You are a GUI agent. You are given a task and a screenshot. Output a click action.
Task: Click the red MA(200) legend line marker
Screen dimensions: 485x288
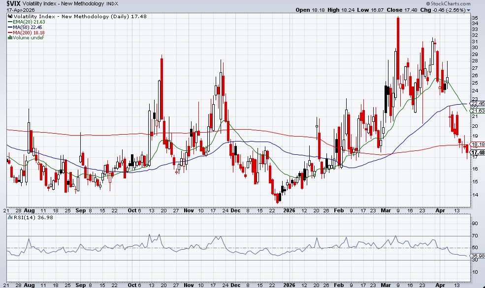pyautogui.click(x=10, y=32)
